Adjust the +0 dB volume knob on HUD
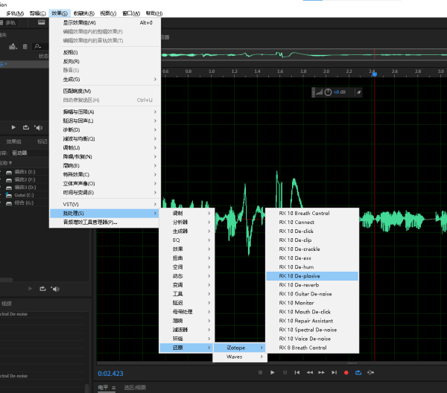Viewport: 447px width, 393px height. click(x=329, y=92)
